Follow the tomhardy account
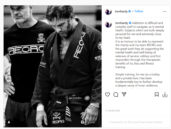Image resolution: width=171 pixels, height=129 pixels. (139, 11)
